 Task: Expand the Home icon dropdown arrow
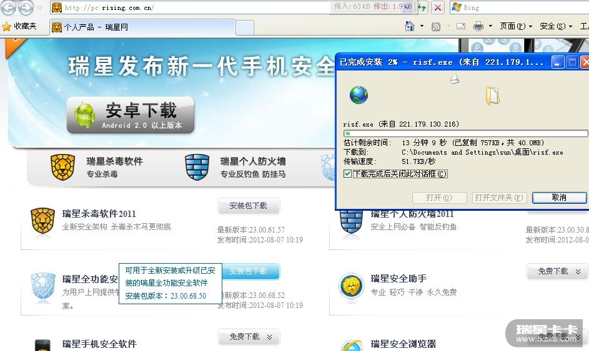[x=422, y=26]
